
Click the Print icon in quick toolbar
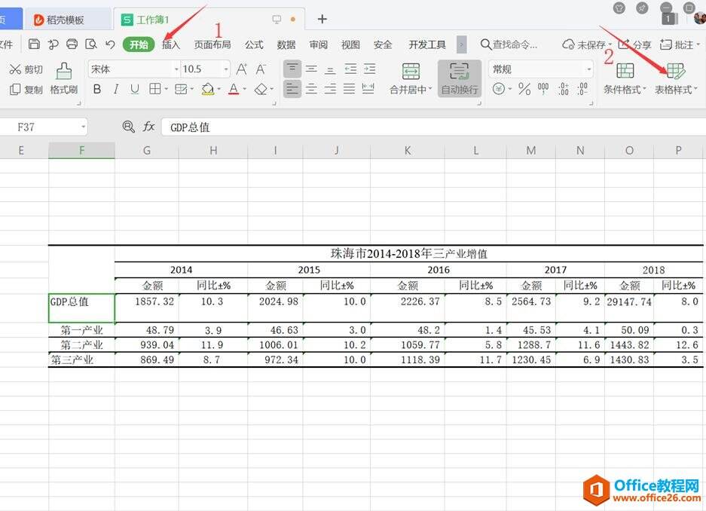tap(72, 44)
